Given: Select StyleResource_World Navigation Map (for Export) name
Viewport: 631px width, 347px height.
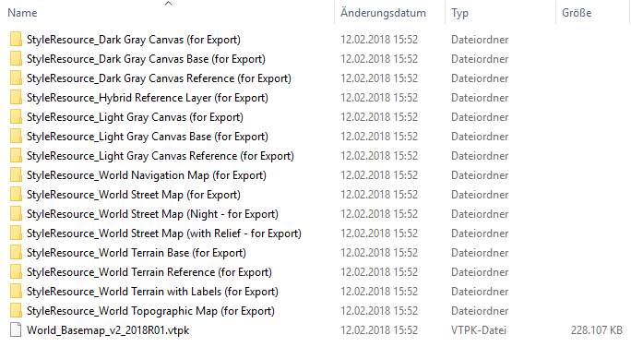Looking at the screenshot, I should [x=147, y=175].
